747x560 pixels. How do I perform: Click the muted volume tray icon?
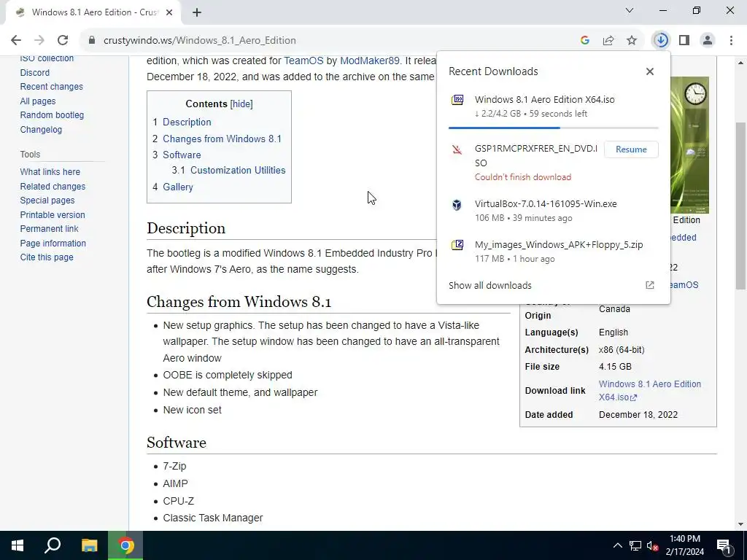652,545
